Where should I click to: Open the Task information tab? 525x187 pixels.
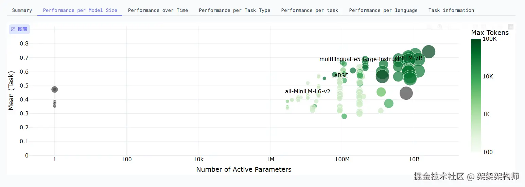pos(451,10)
